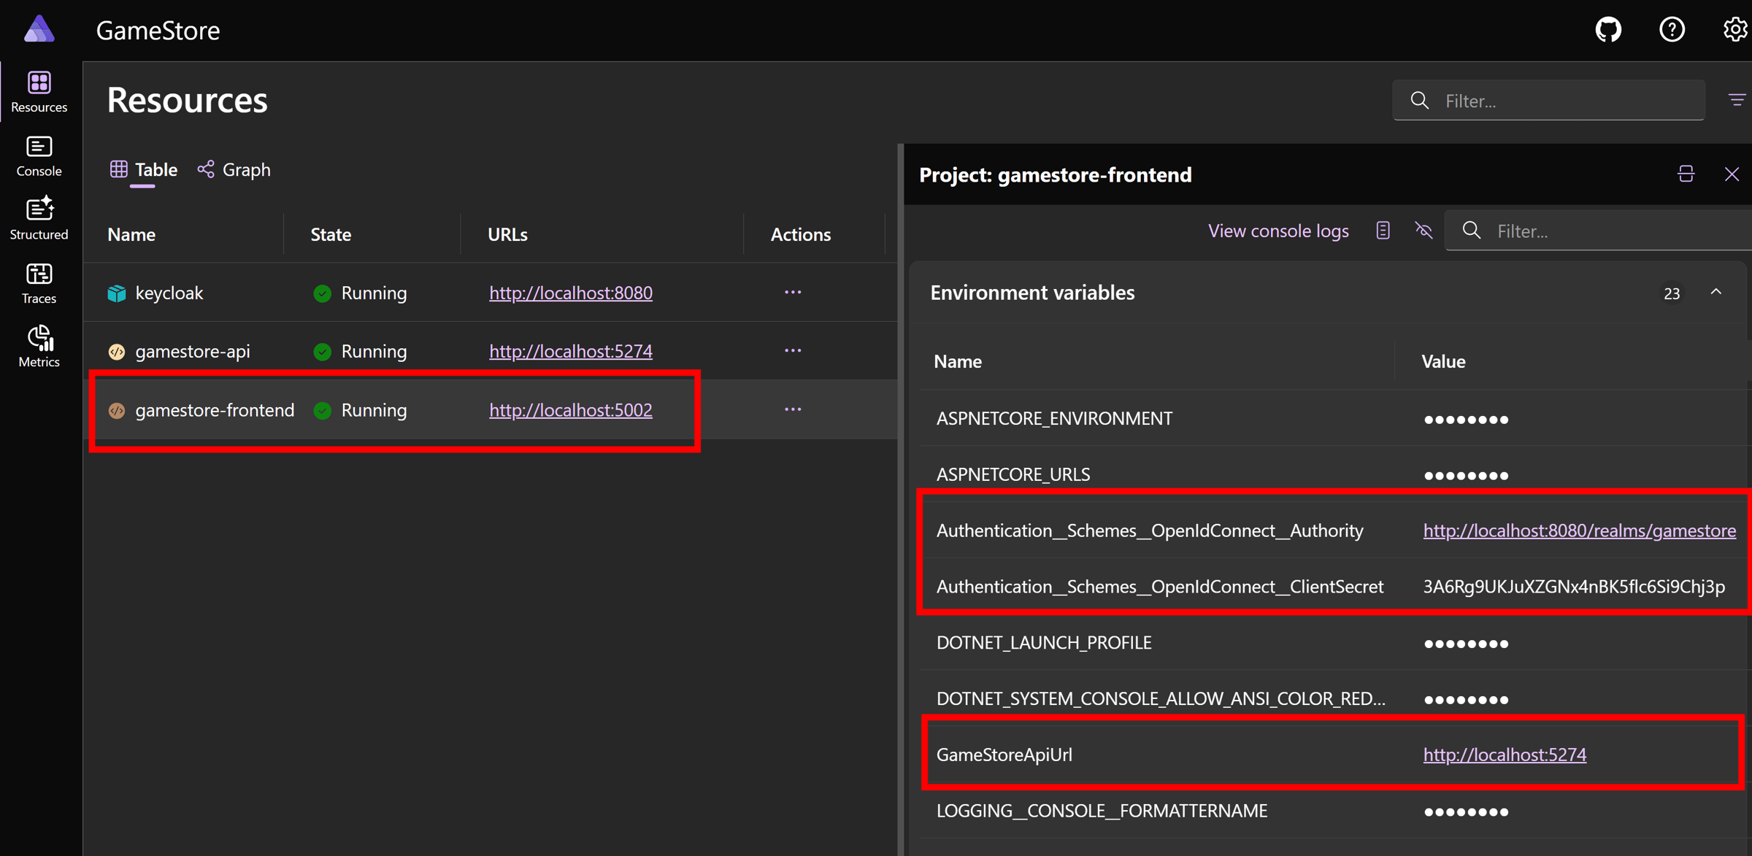Open the Metrics page in sidebar
1752x856 pixels.
(39, 347)
